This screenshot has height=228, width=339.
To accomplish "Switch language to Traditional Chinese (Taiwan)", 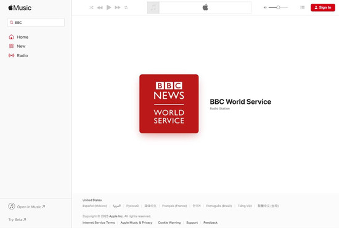I will (268, 206).
